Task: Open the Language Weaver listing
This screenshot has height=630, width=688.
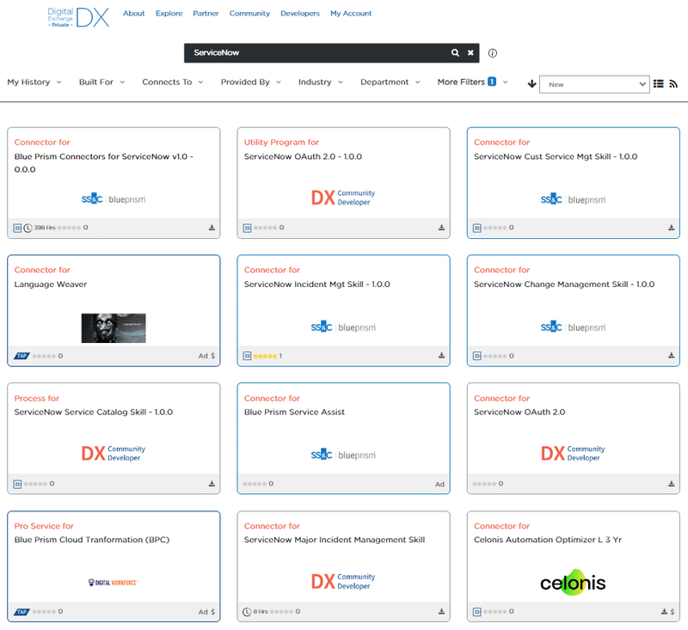Action: click(x=51, y=284)
